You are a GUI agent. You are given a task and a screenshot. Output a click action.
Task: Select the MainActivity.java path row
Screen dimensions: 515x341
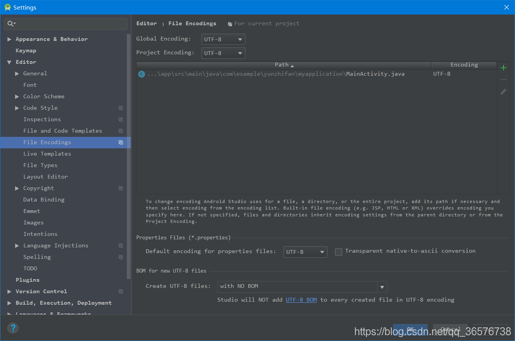[x=317, y=74]
